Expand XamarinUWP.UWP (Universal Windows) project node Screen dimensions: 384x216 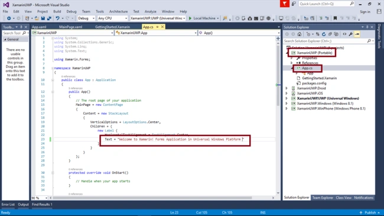click(287, 98)
